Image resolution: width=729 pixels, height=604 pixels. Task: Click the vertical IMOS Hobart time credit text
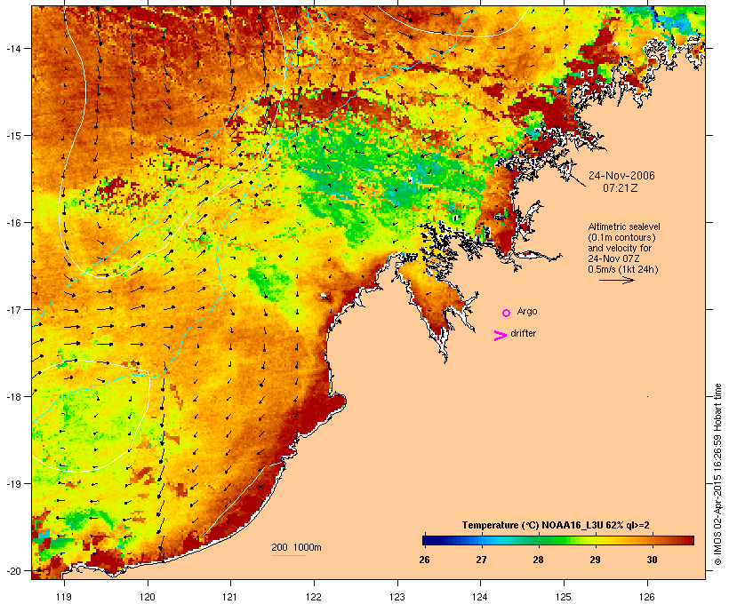click(x=718, y=474)
